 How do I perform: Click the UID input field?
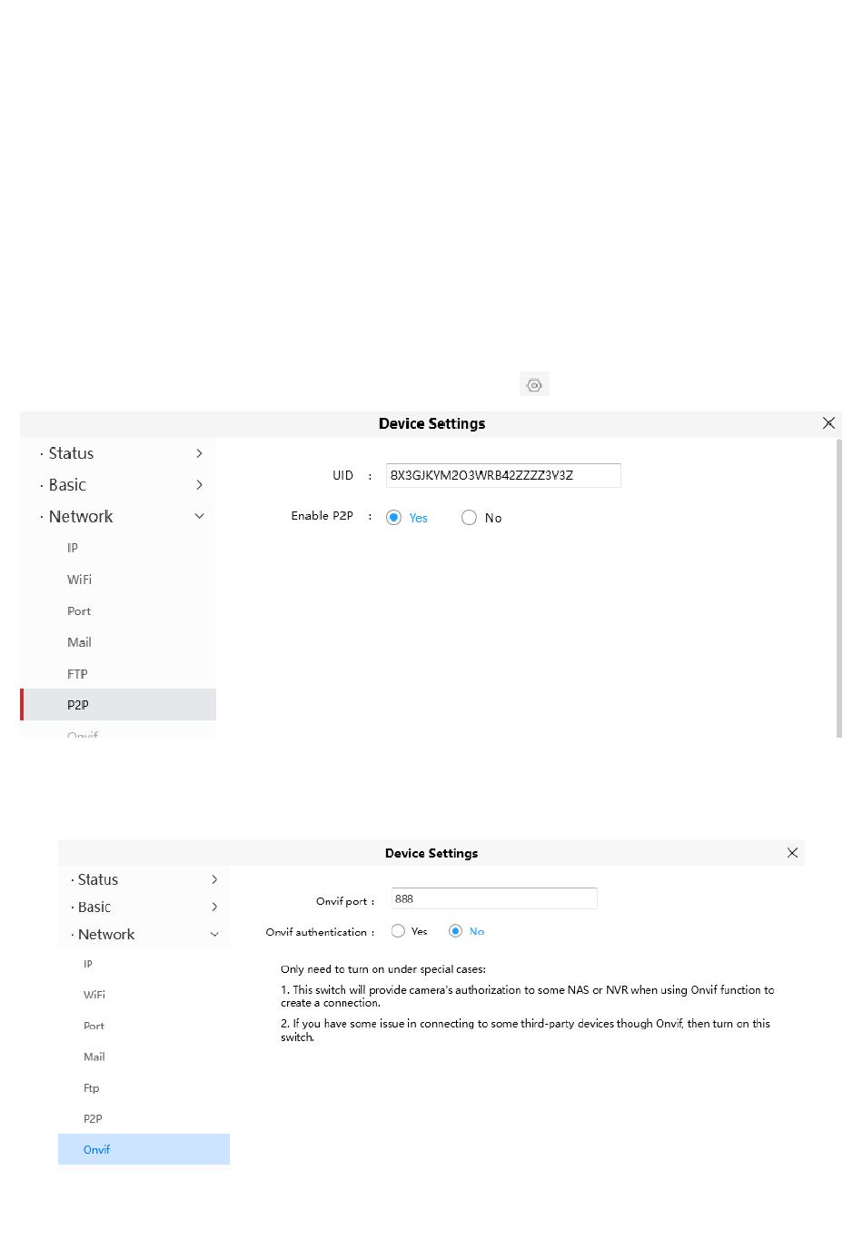[503, 475]
